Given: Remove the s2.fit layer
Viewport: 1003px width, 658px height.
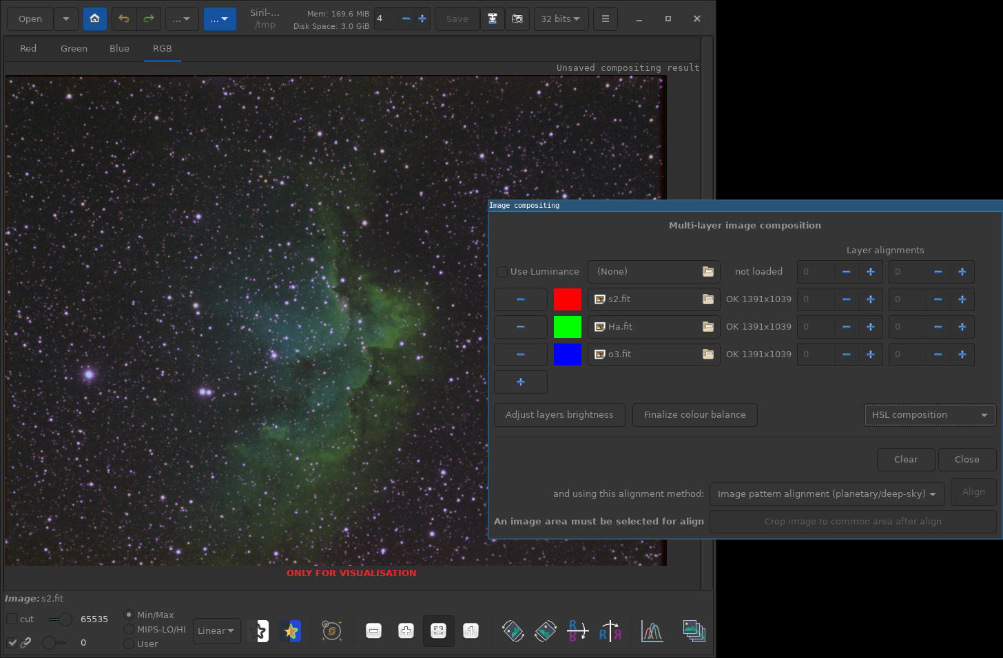Looking at the screenshot, I should tap(521, 299).
